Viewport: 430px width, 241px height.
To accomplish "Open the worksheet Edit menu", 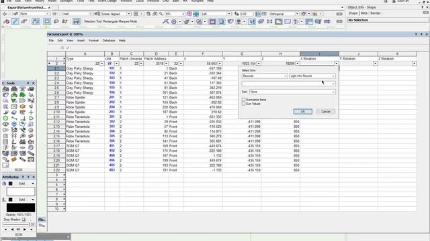I will tap(60, 40).
